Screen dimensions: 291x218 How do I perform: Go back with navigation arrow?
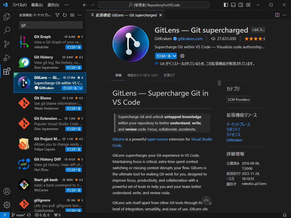pos(85,5)
